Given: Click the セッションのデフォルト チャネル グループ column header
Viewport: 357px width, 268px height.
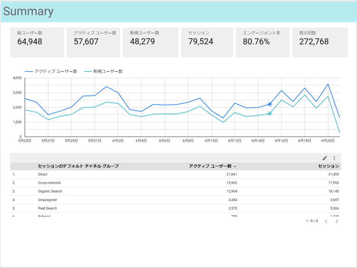Looking at the screenshot, I should click(x=78, y=166).
